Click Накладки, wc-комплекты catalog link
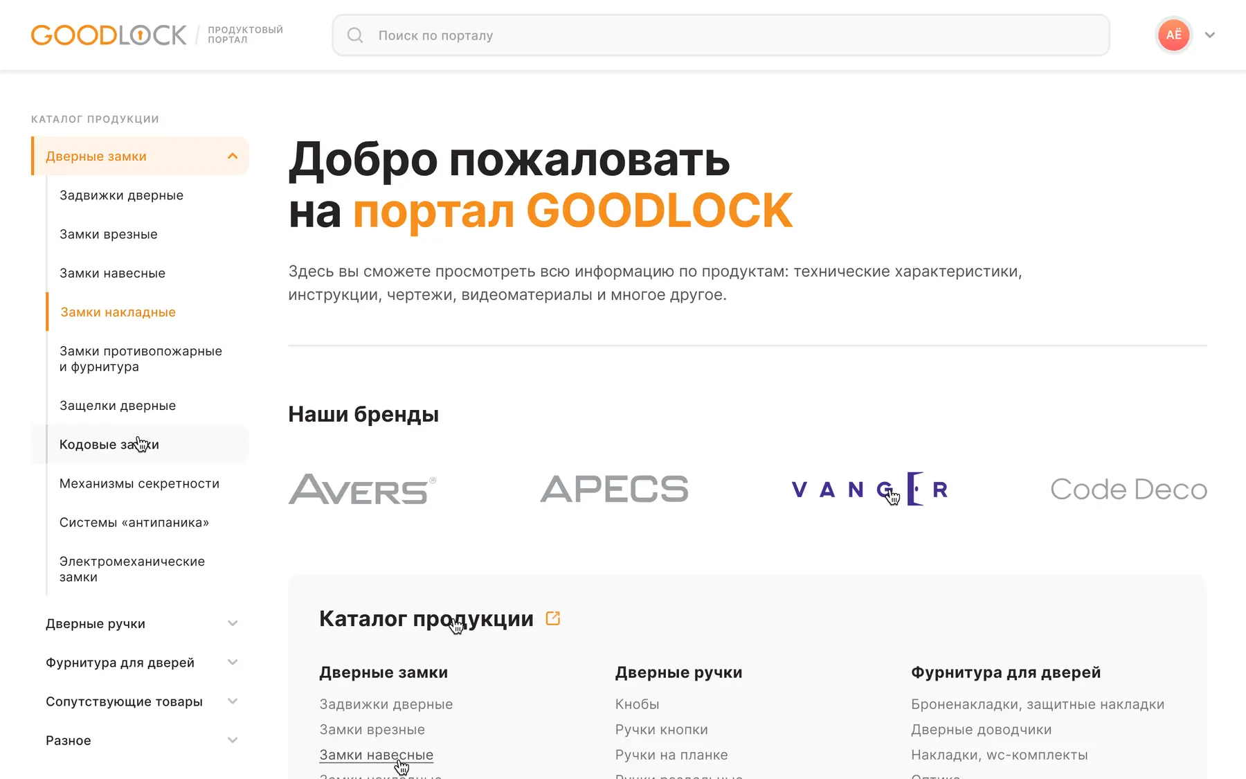This screenshot has height=779, width=1246. (x=1000, y=755)
